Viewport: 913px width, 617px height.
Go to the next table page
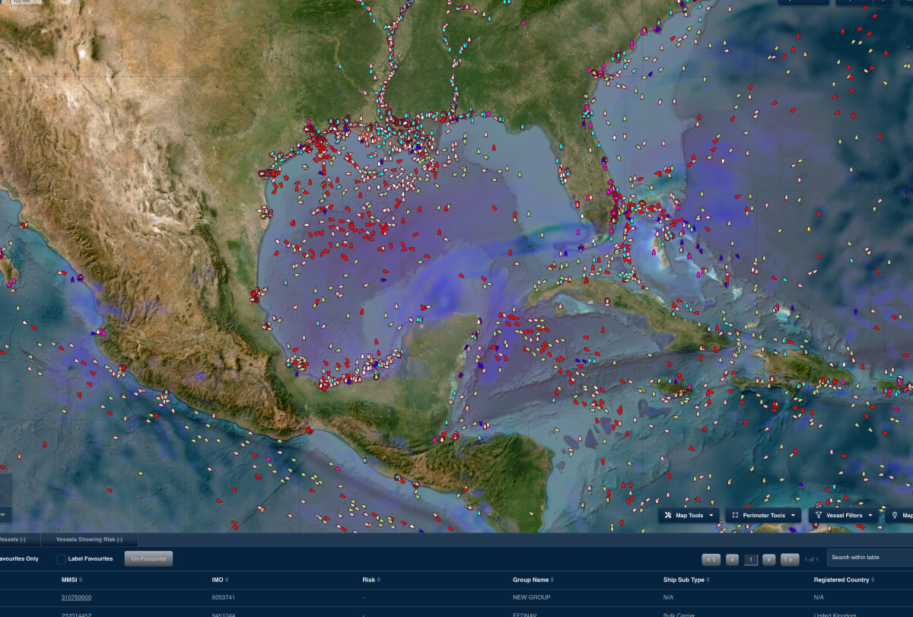click(x=768, y=559)
